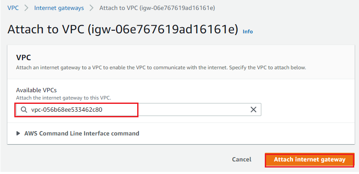Viewport: 359px width, 174px height.
Task: Open the Internet gateways breadcrumb
Action: (59, 8)
